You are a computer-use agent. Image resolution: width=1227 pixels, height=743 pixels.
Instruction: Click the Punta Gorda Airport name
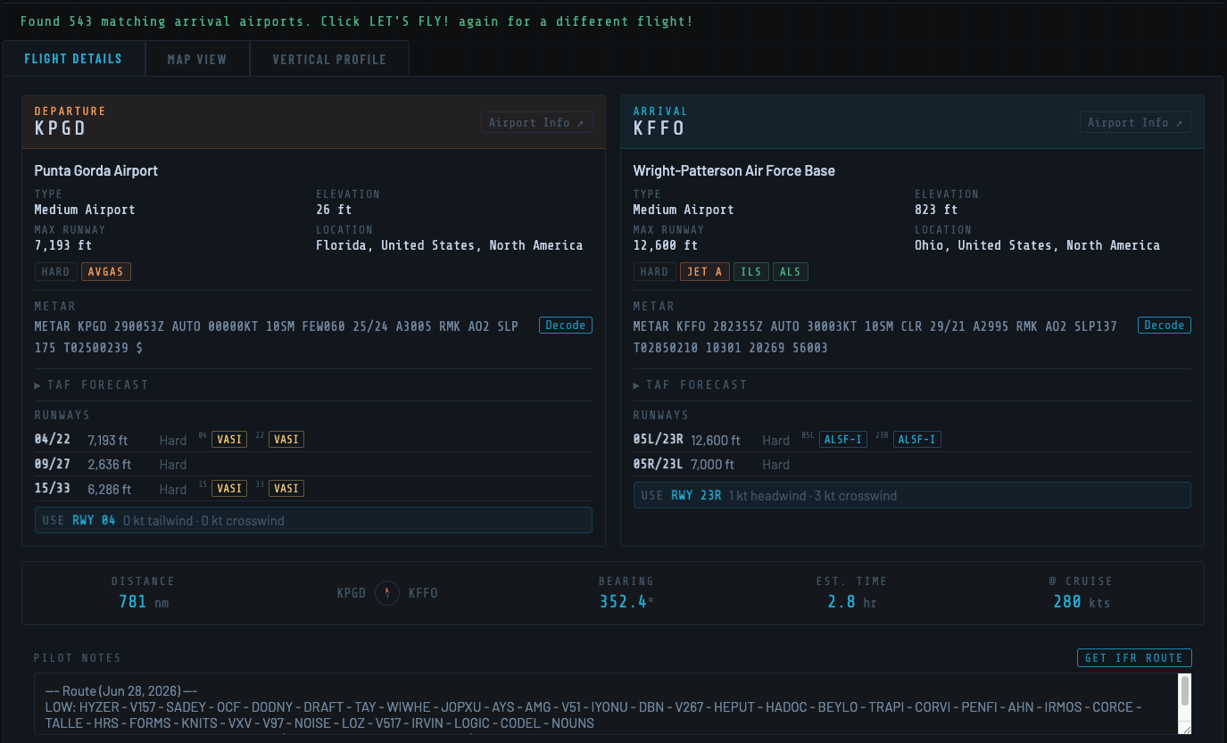point(96,170)
